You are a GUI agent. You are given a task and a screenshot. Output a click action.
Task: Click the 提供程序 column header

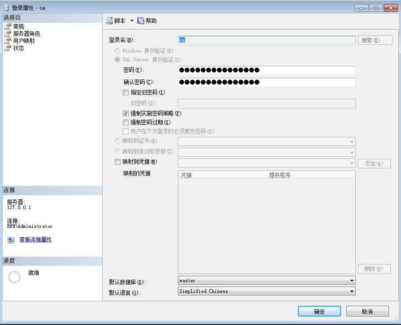(x=311, y=175)
